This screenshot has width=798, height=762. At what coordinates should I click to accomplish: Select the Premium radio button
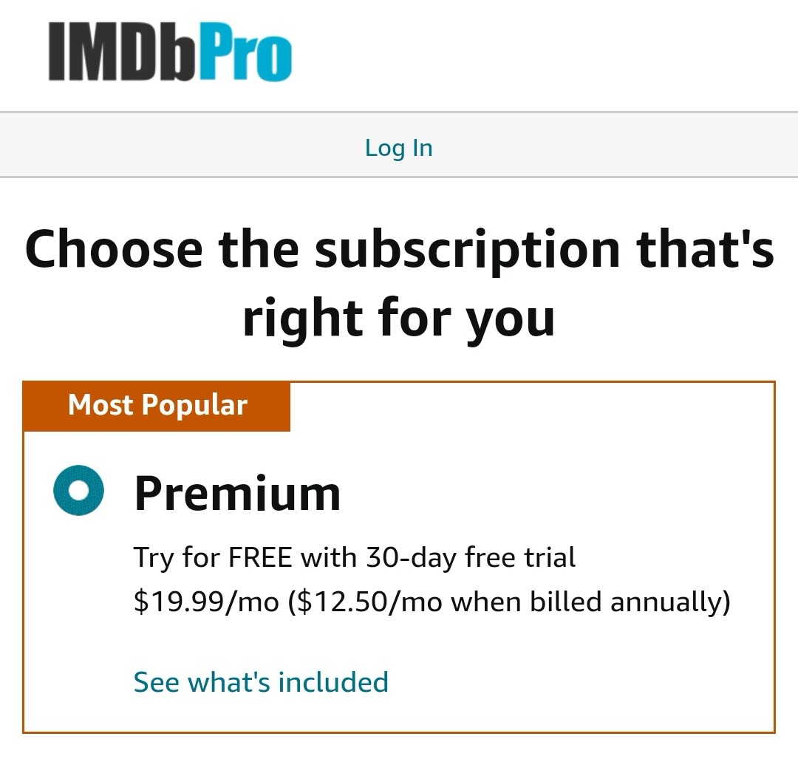(x=78, y=491)
